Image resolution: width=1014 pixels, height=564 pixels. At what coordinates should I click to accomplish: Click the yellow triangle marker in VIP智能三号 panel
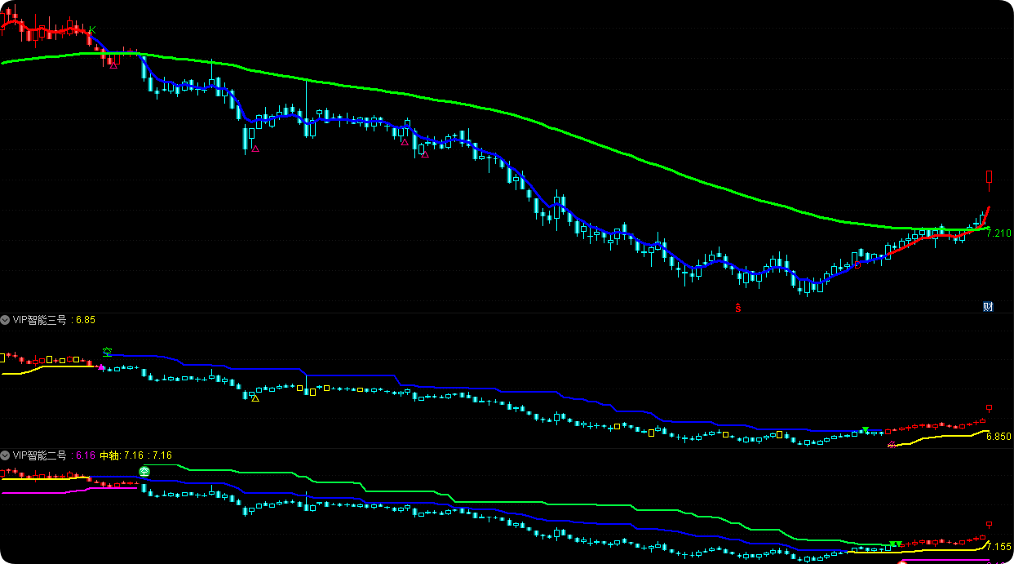coord(255,398)
